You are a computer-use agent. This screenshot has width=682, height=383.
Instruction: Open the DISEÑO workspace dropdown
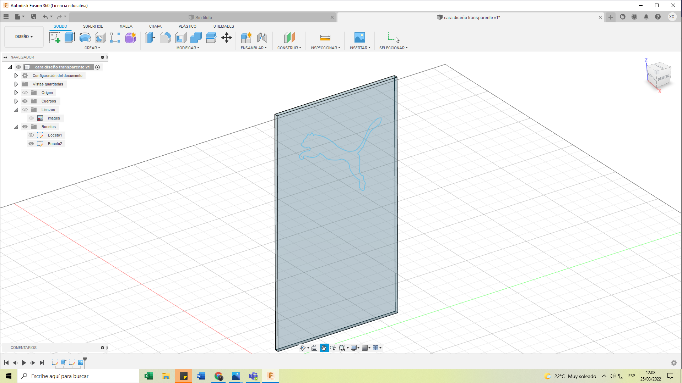tap(24, 37)
